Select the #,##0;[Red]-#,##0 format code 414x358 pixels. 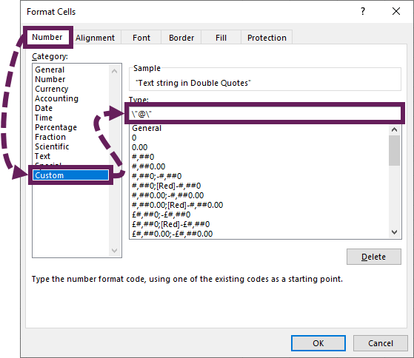167,186
